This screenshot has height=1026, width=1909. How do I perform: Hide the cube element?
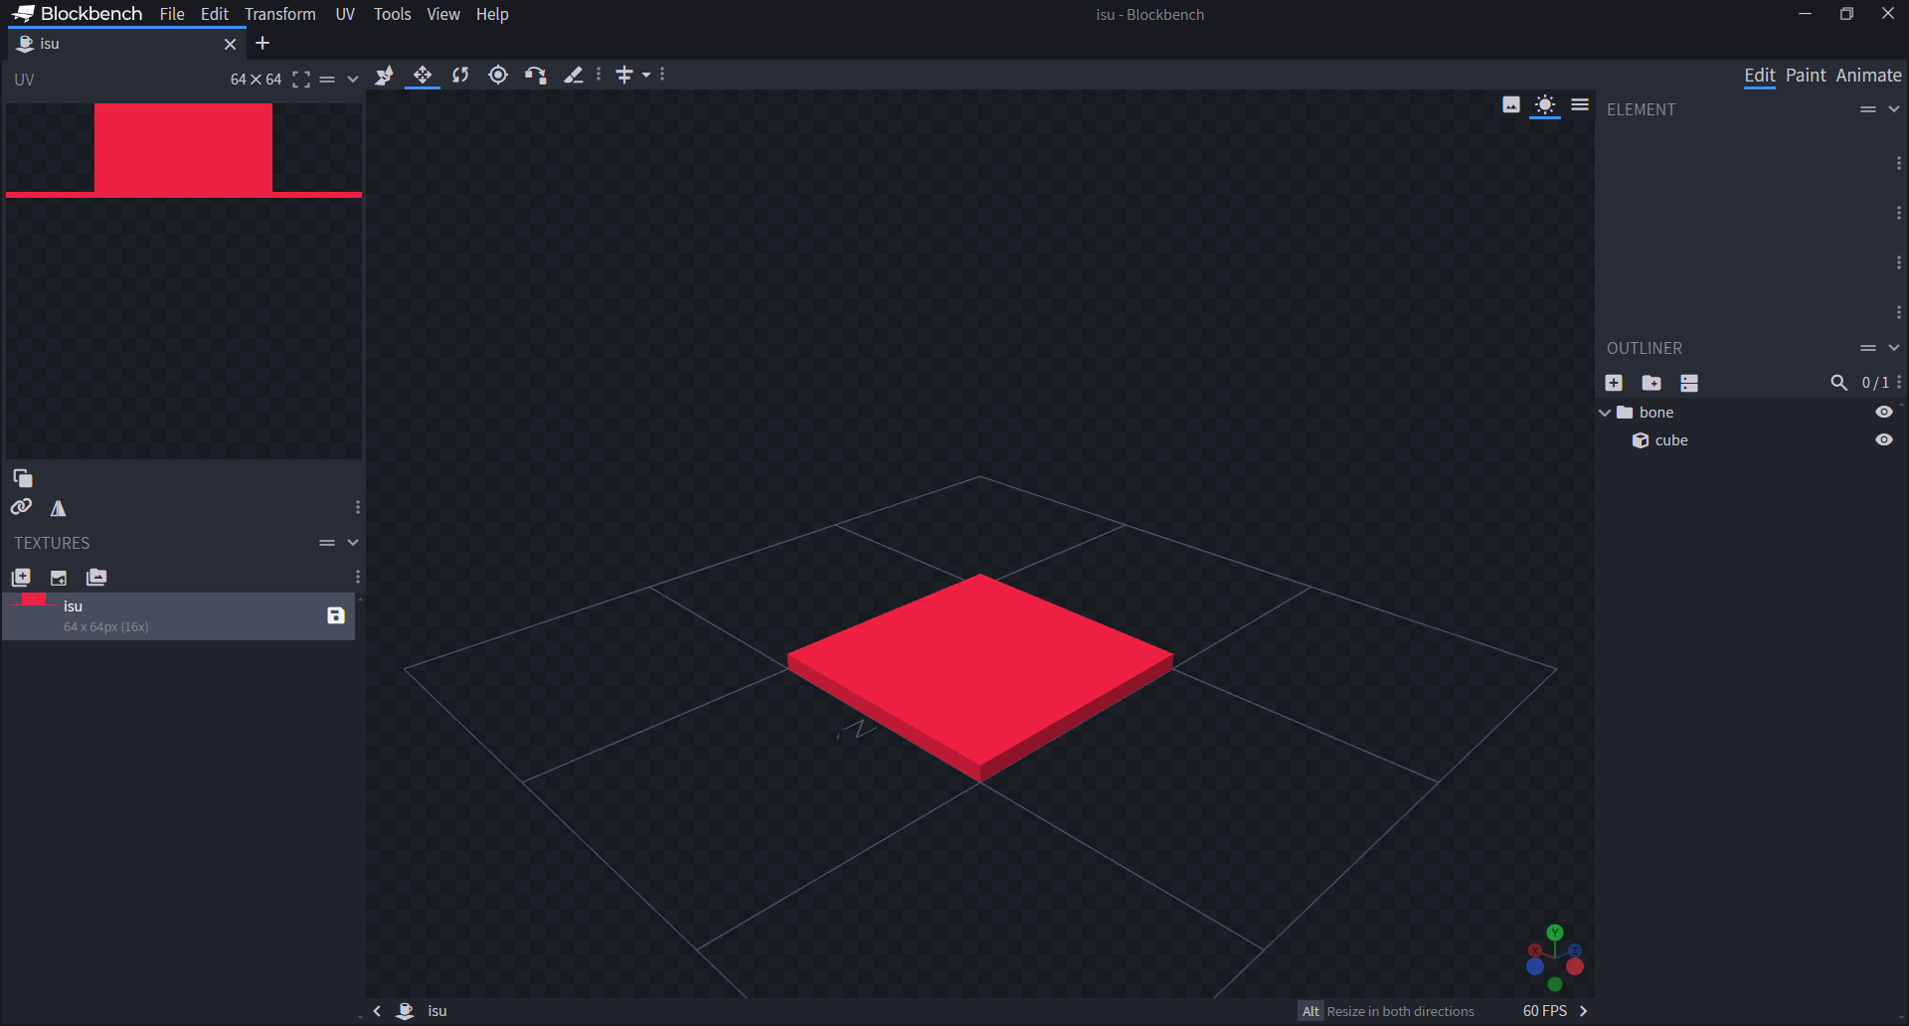(1884, 439)
